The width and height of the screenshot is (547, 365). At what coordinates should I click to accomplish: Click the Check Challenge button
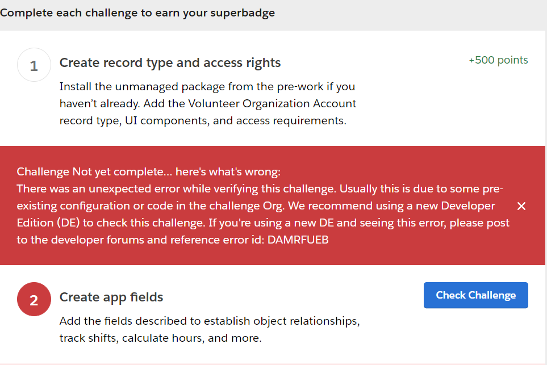[475, 295]
